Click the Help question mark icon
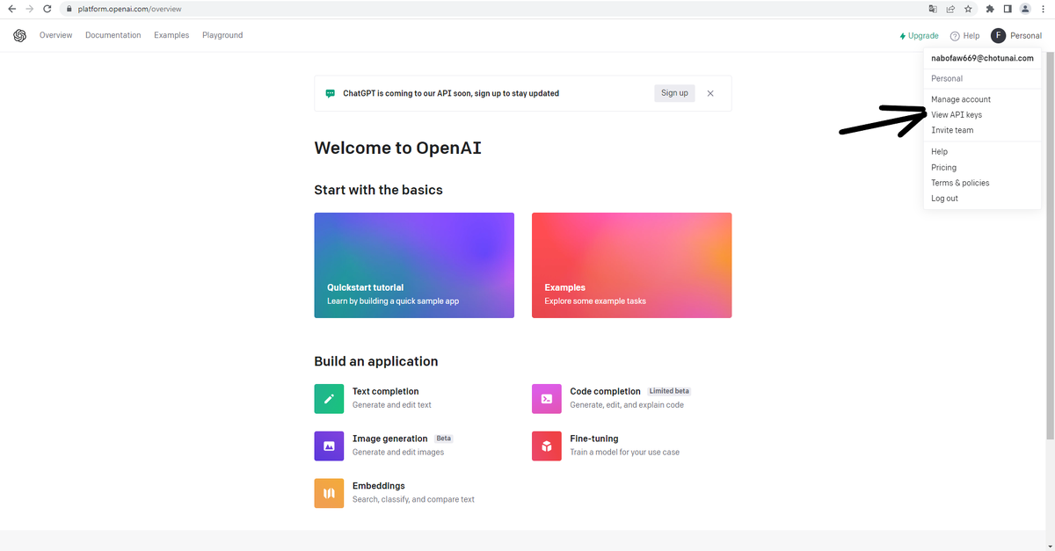 (x=955, y=36)
